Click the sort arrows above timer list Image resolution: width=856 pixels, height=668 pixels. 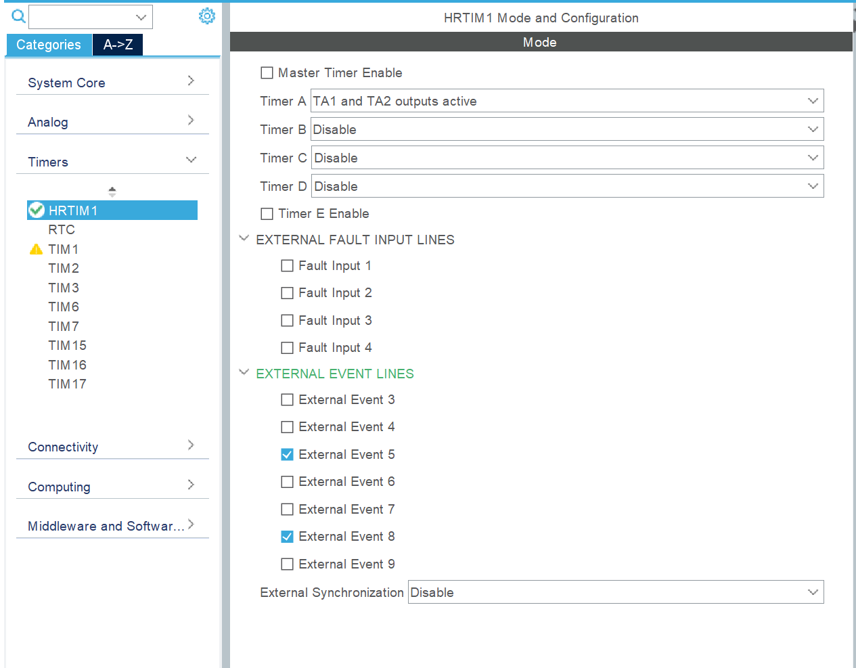[x=112, y=192]
